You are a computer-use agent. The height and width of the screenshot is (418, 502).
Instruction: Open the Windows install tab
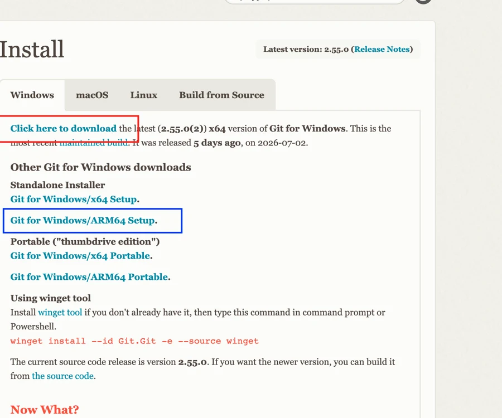(32, 95)
